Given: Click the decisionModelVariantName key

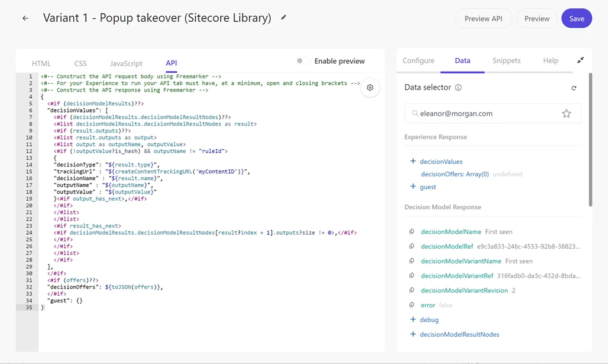Looking at the screenshot, I should click(x=461, y=261).
